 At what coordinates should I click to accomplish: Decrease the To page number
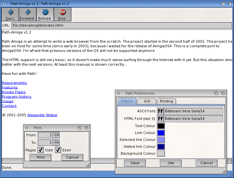(x=54, y=143)
